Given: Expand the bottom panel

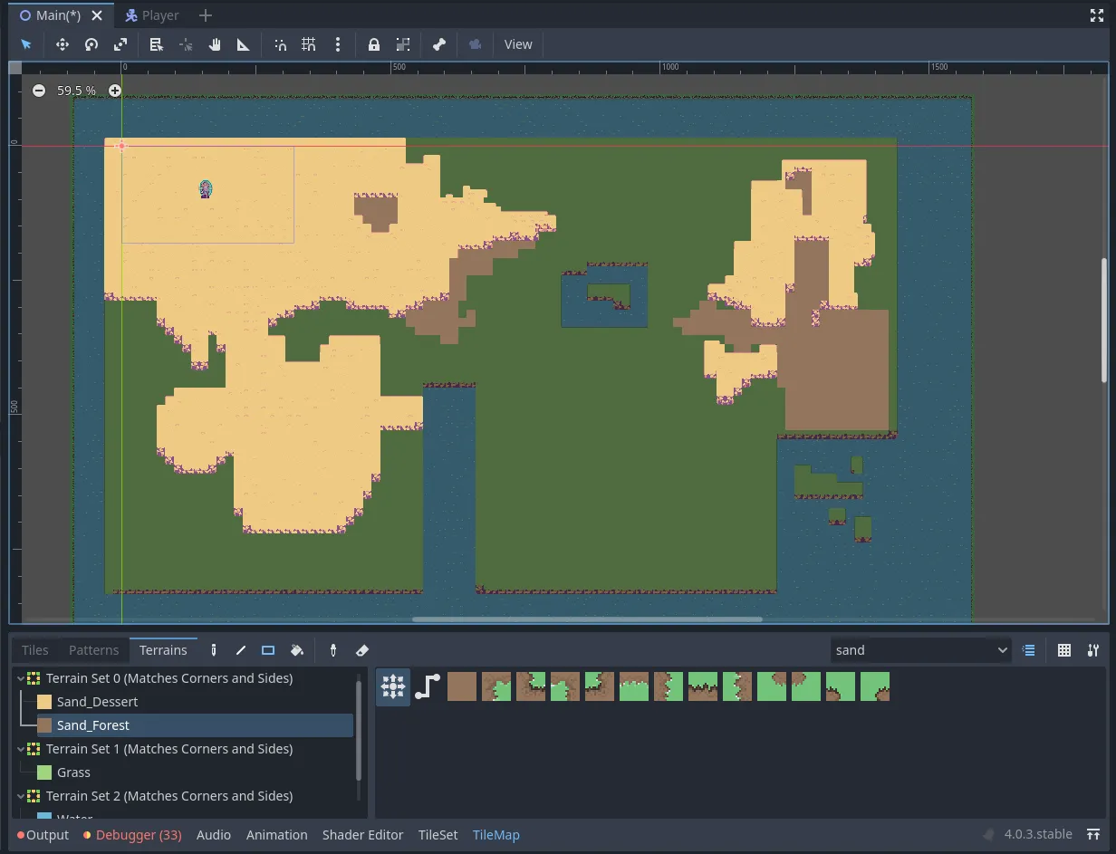Looking at the screenshot, I should 1094,835.
